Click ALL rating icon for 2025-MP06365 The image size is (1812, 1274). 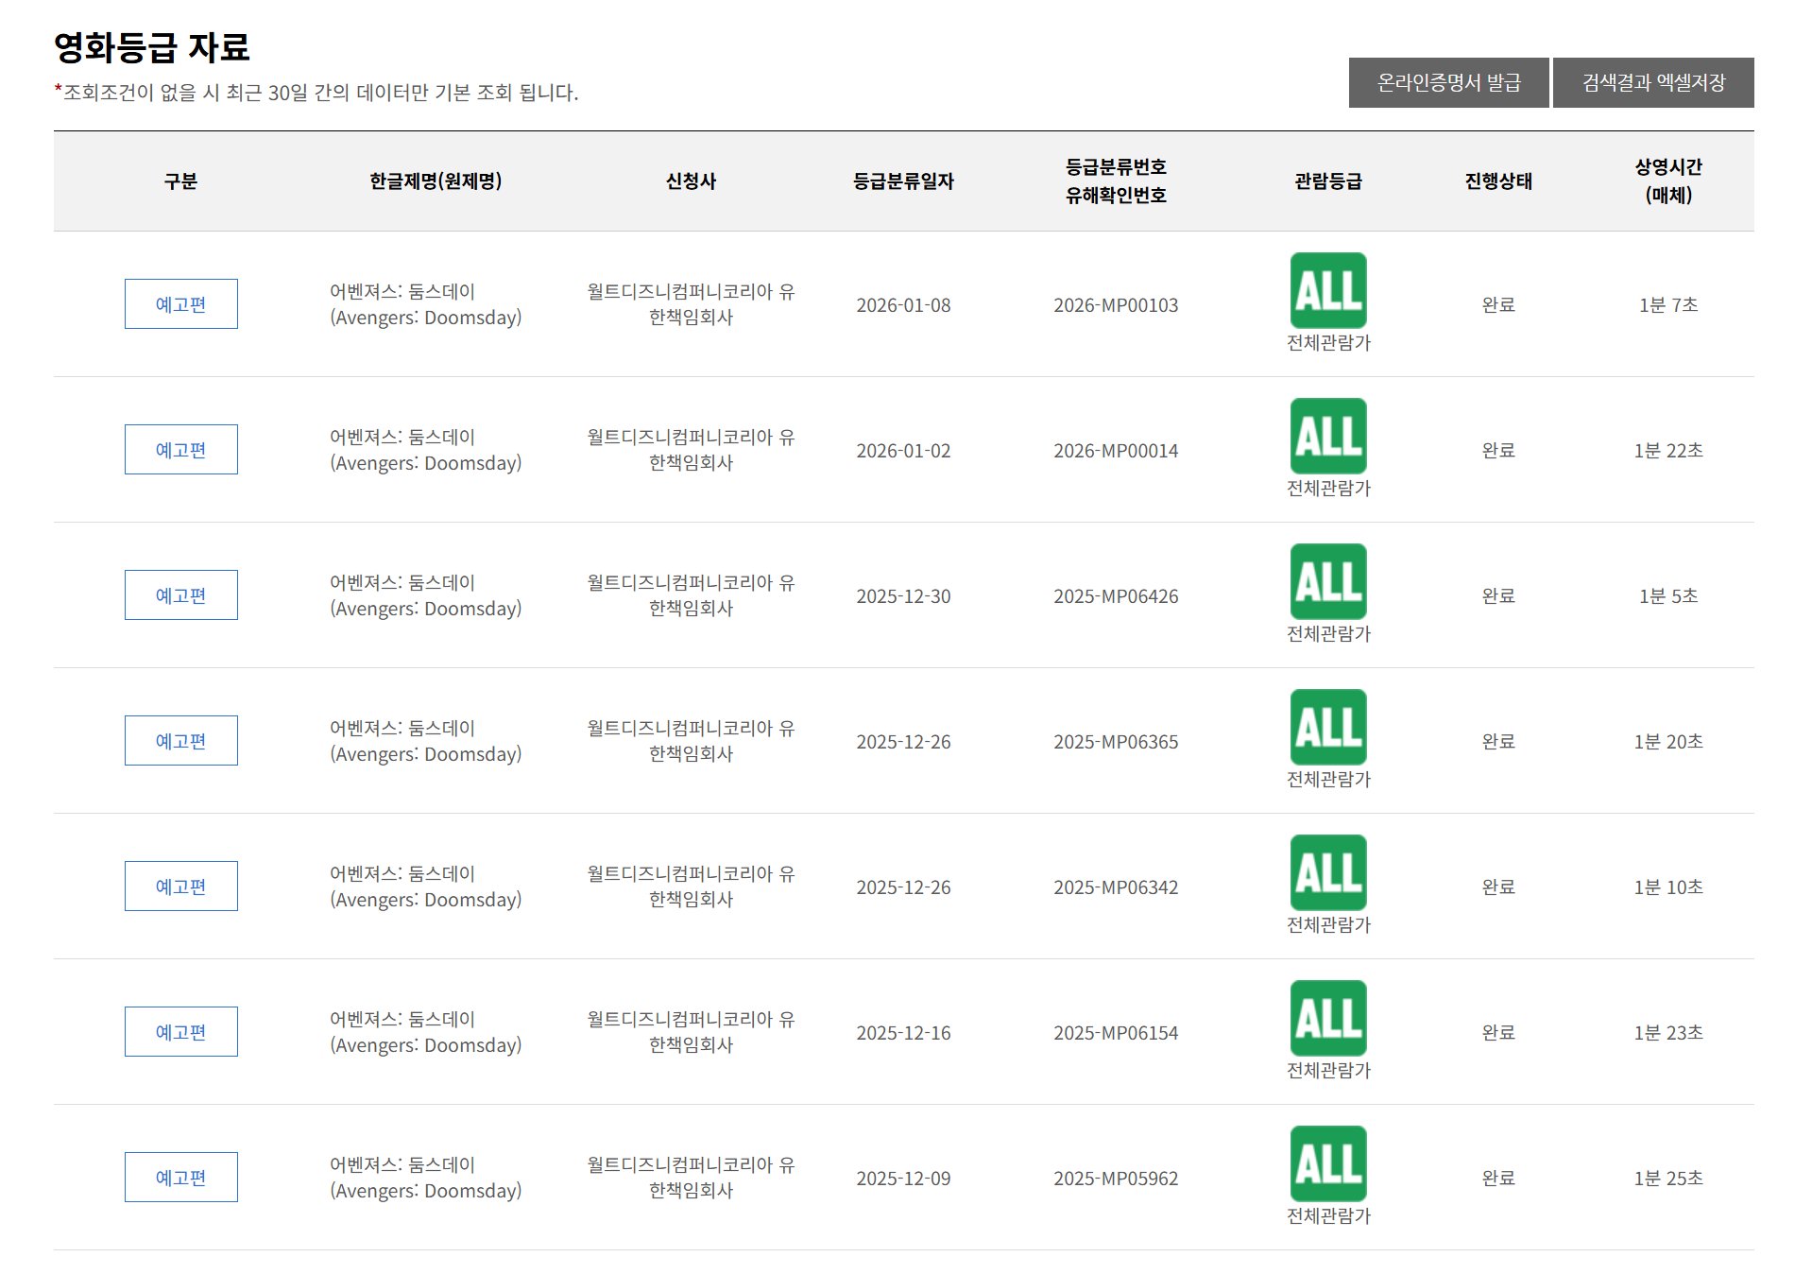coord(1327,727)
